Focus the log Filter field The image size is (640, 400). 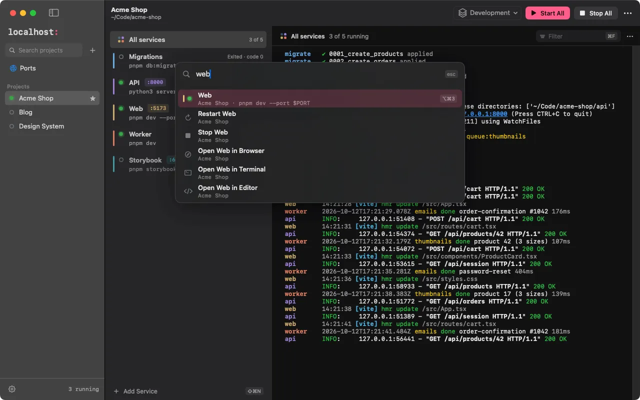(578, 36)
